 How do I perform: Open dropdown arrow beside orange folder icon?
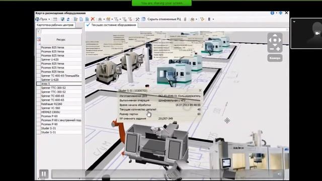point(112,19)
